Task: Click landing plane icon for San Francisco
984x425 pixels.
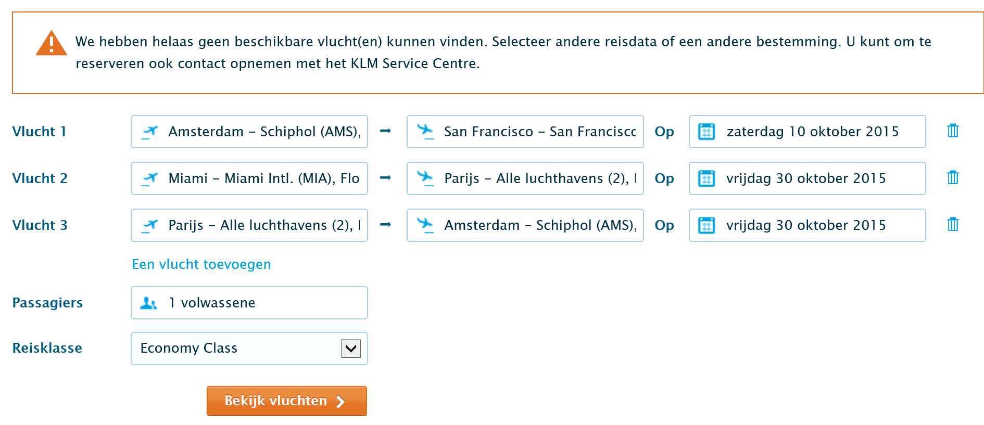Action: click(x=425, y=132)
